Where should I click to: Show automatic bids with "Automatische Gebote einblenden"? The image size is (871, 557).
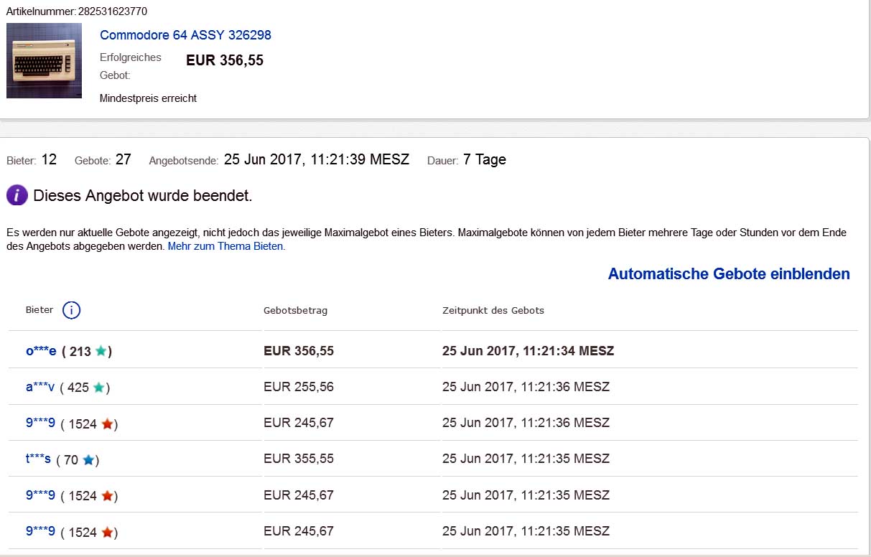729,273
